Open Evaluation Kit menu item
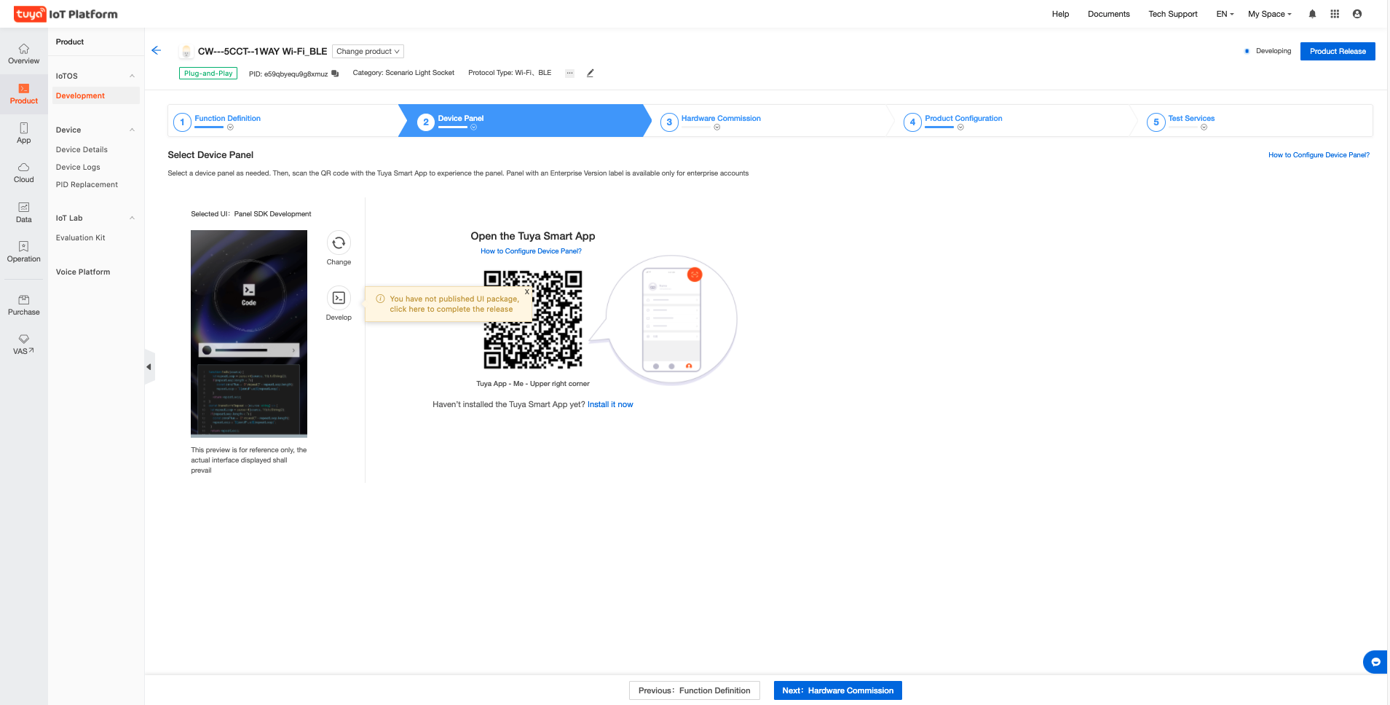Image resolution: width=1390 pixels, height=705 pixels. (x=80, y=237)
